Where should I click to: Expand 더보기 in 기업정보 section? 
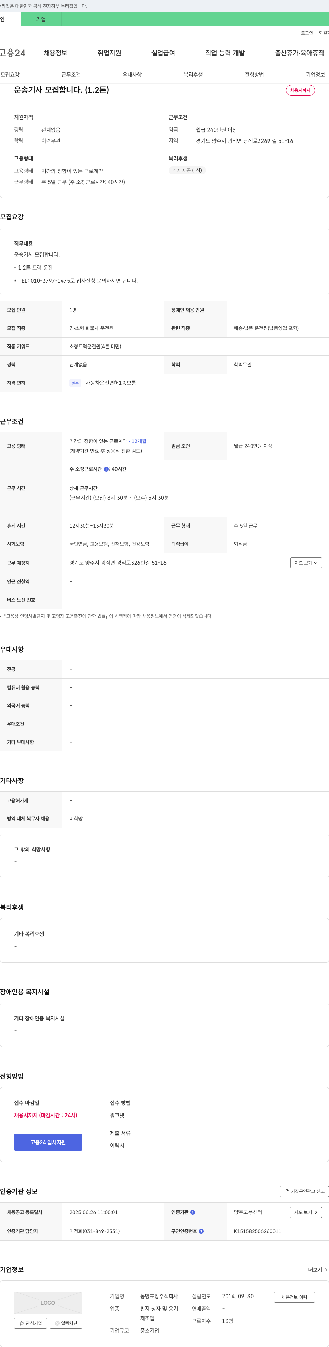(x=318, y=1270)
